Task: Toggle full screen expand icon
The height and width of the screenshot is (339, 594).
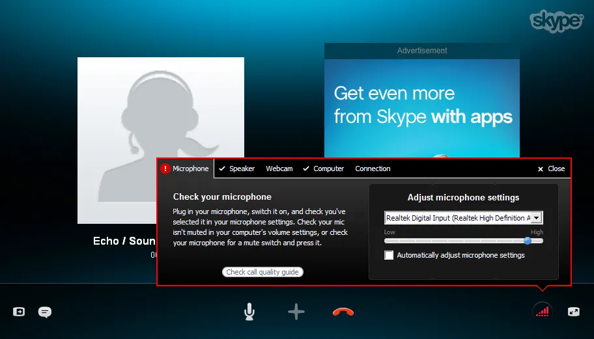Action: point(574,312)
